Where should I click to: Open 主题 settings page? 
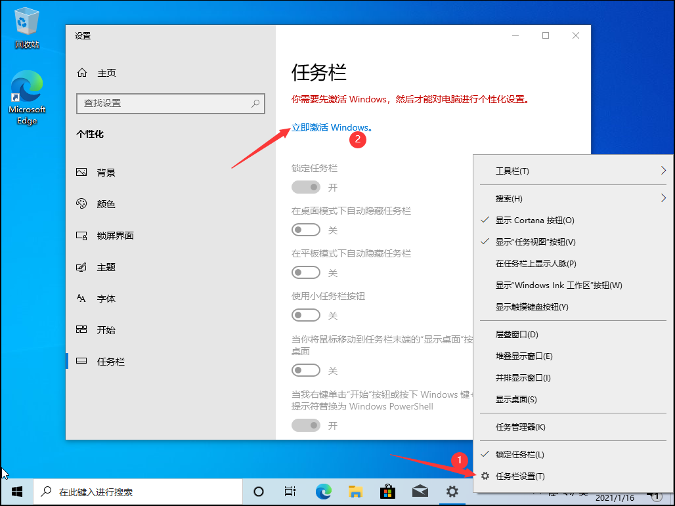pos(171,267)
